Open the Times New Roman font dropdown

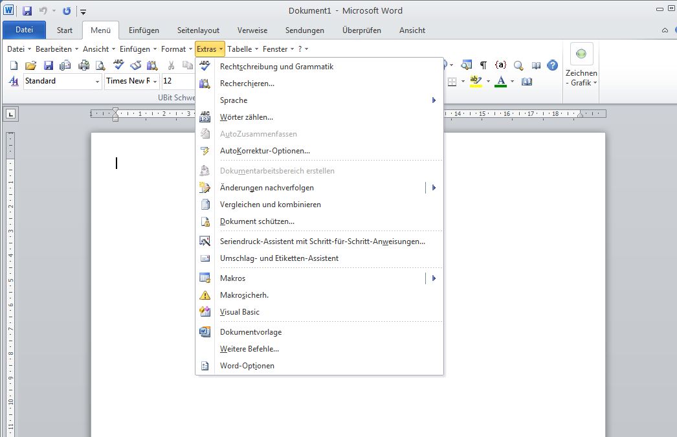(x=155, y=82)
